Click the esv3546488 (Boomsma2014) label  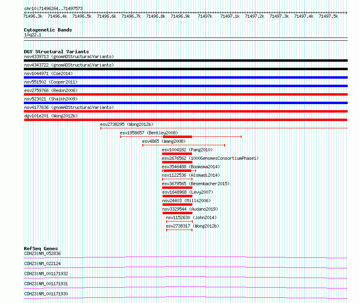(x=191, y=167)
